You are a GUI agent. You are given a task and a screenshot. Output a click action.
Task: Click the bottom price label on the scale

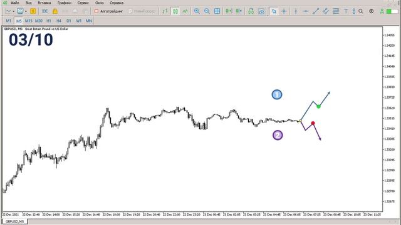(389, 201)
